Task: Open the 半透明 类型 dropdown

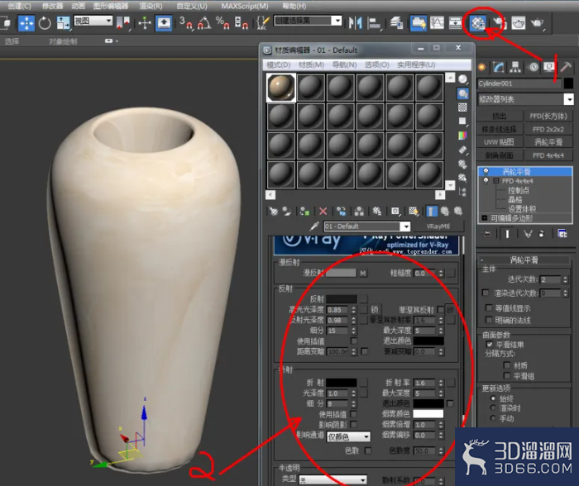Action: (x=333, y=479)
